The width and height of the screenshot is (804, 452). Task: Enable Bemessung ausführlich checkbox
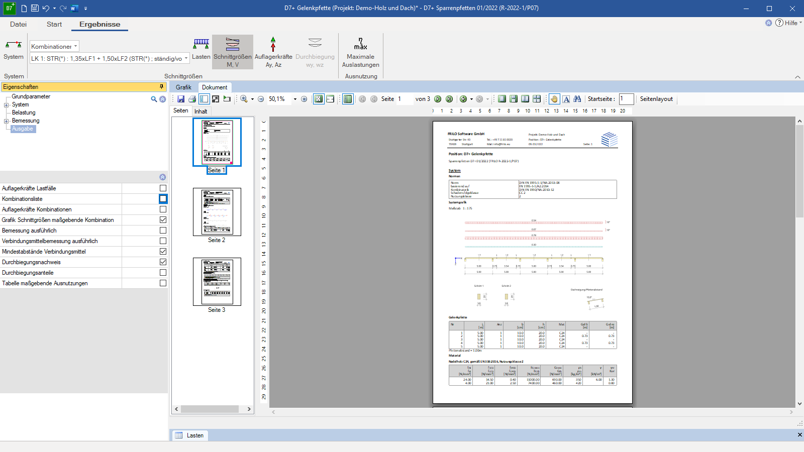163,231
